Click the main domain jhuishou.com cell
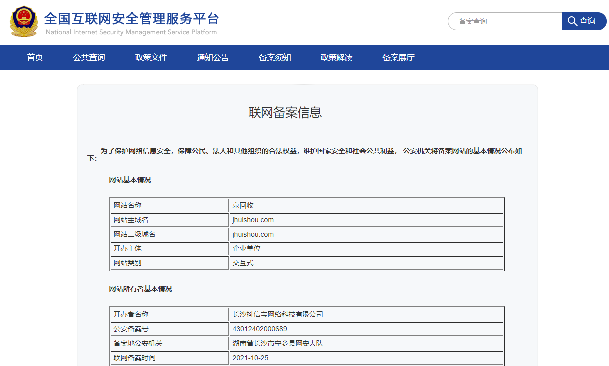Viewport: 609px width, 366px height. (x=253, y=220)
